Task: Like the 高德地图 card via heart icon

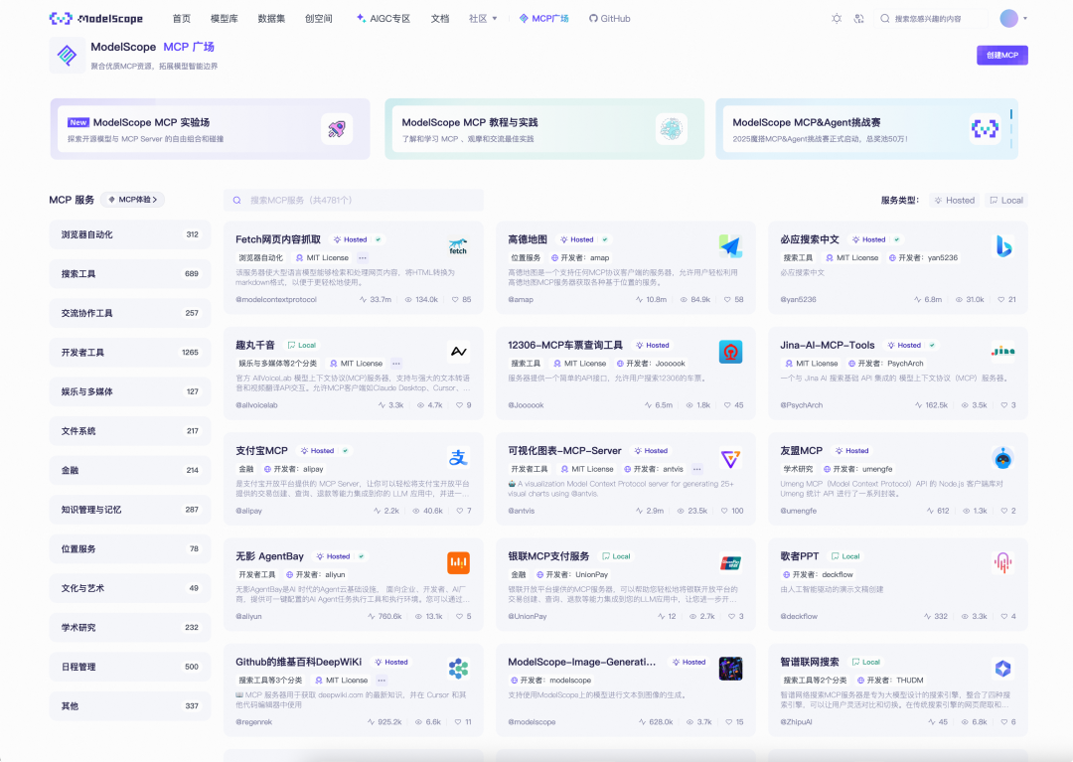Action: [727, 300]
